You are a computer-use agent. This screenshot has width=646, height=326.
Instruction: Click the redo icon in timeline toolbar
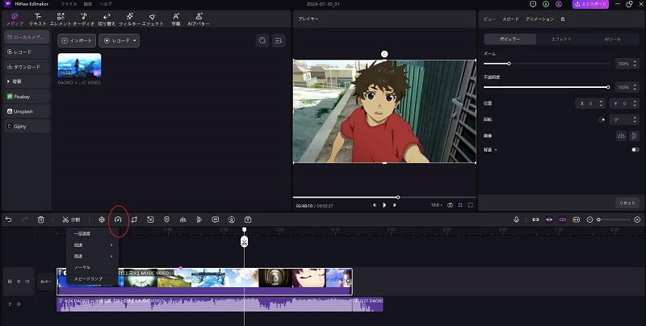tap(24, 219)
